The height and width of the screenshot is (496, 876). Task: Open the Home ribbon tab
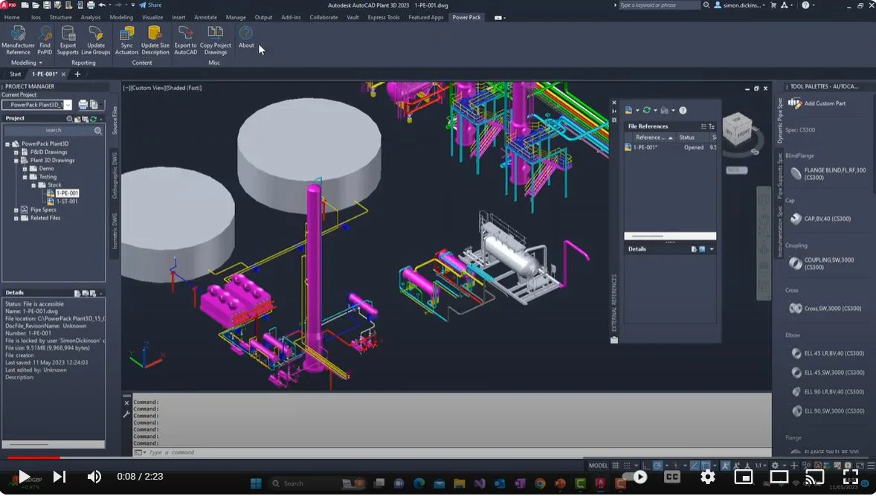(x=12, y=17)
